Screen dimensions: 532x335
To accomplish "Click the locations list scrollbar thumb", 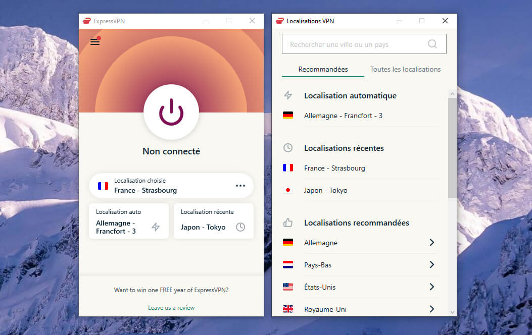I will 452,148.
